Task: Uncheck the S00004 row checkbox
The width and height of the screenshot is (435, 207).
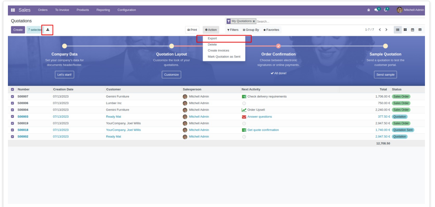Action: tap(12, 110)
